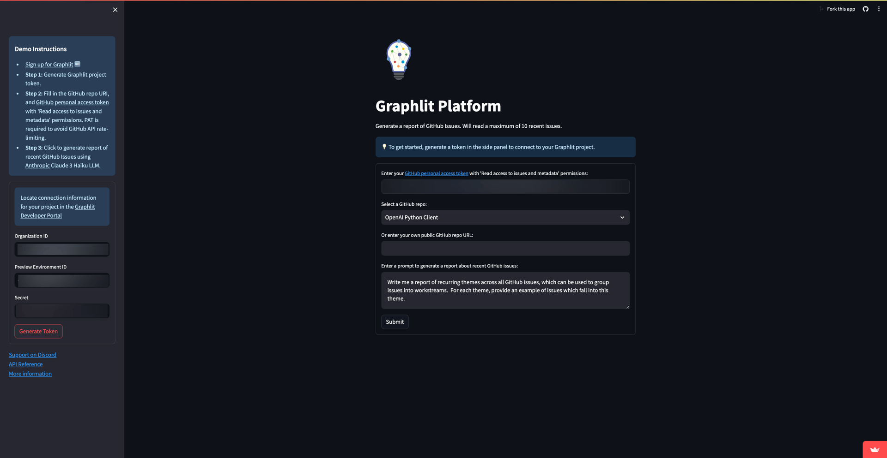Focus the GitHub personal access token input
The image size is (887, 458).
coord(505,186)
